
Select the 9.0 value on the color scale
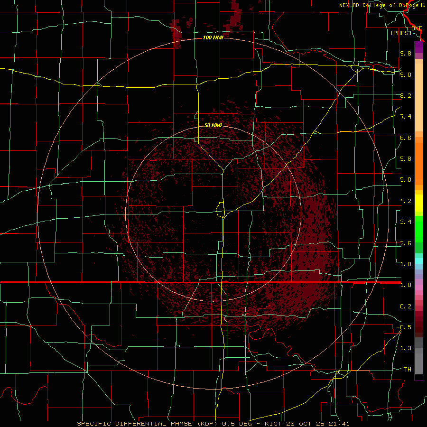[x=406, y=74]
